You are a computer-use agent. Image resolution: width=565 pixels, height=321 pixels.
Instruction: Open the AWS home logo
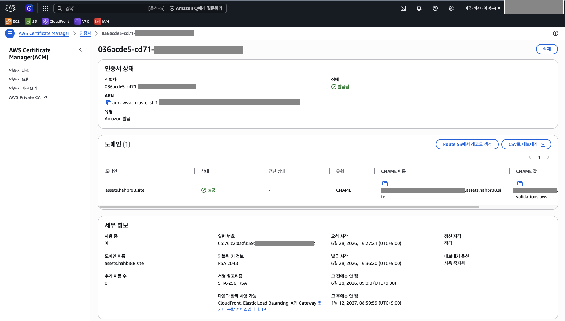click(11, 8)
